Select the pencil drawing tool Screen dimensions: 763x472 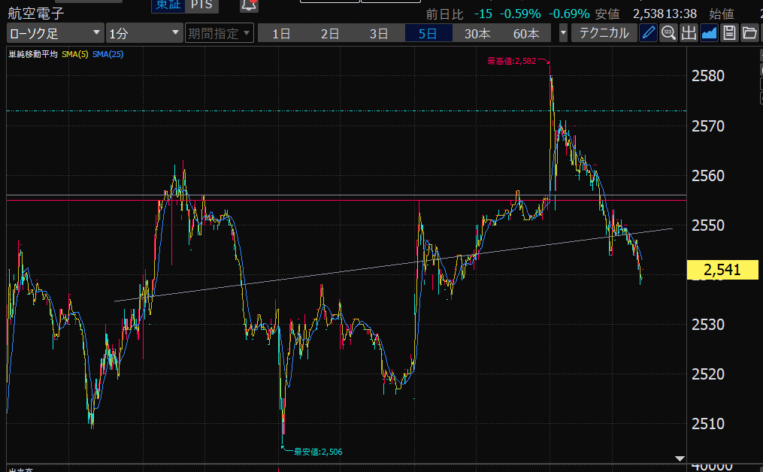pos(648,33)
